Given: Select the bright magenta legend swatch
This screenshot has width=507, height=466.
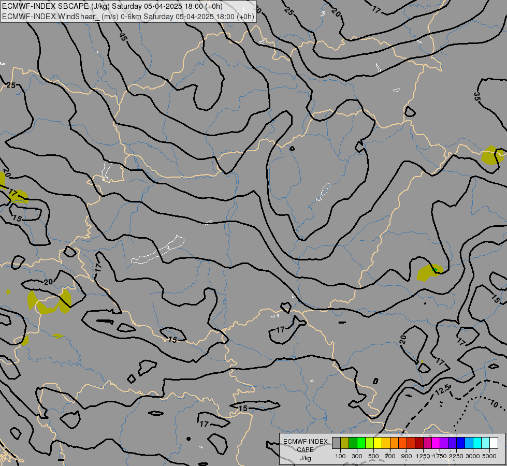Looking at the screenshot, I should click(x=436, y=443).
